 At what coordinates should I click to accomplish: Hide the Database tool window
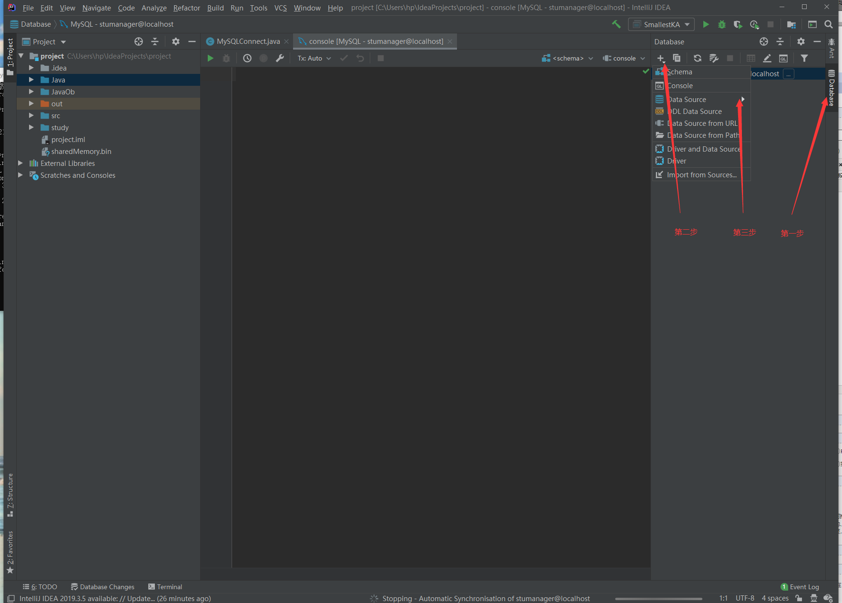[817, 41]
